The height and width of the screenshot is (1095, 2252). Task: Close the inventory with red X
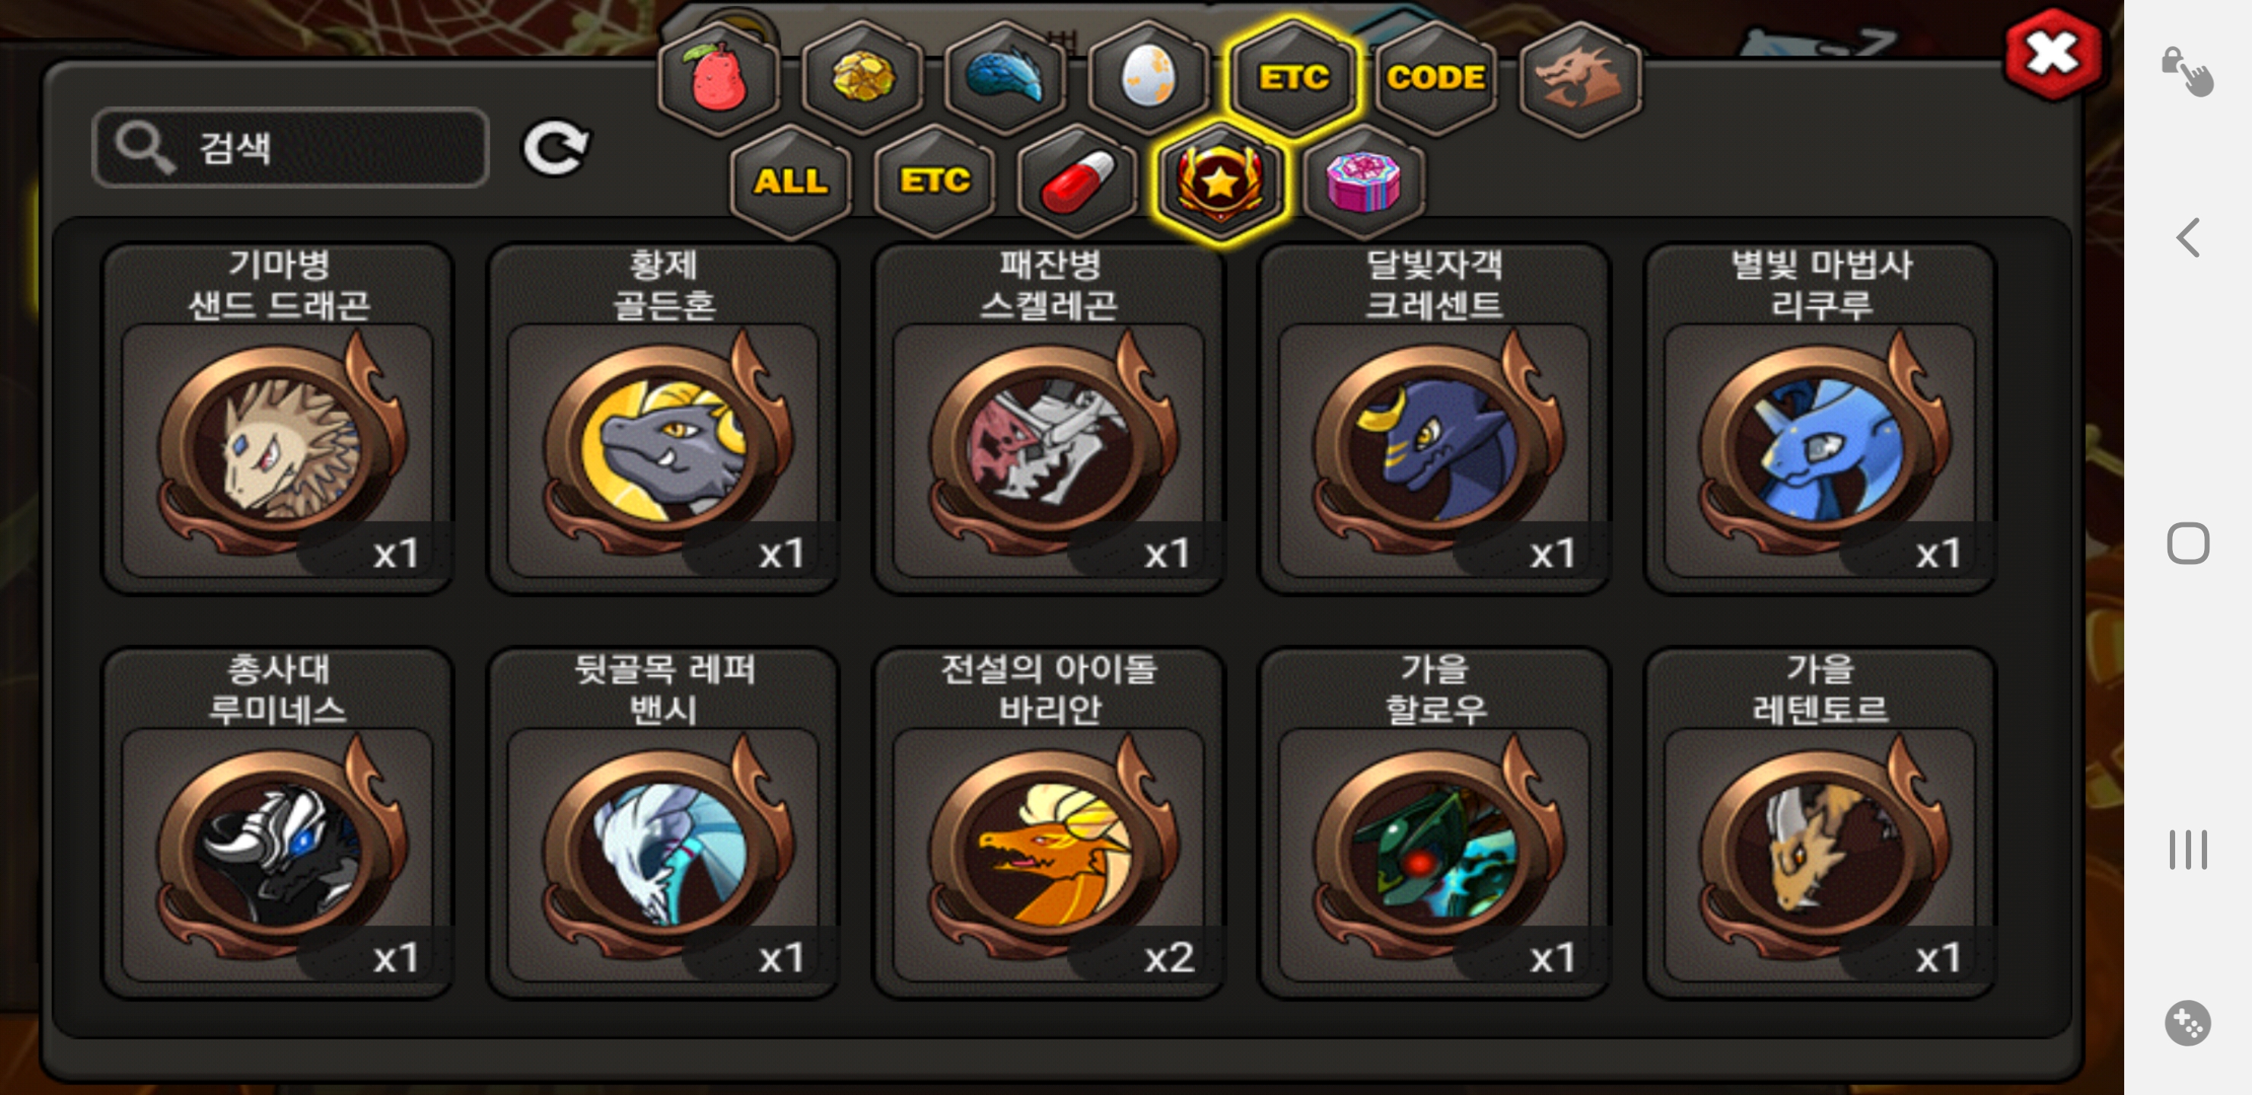coord(2052,54)
